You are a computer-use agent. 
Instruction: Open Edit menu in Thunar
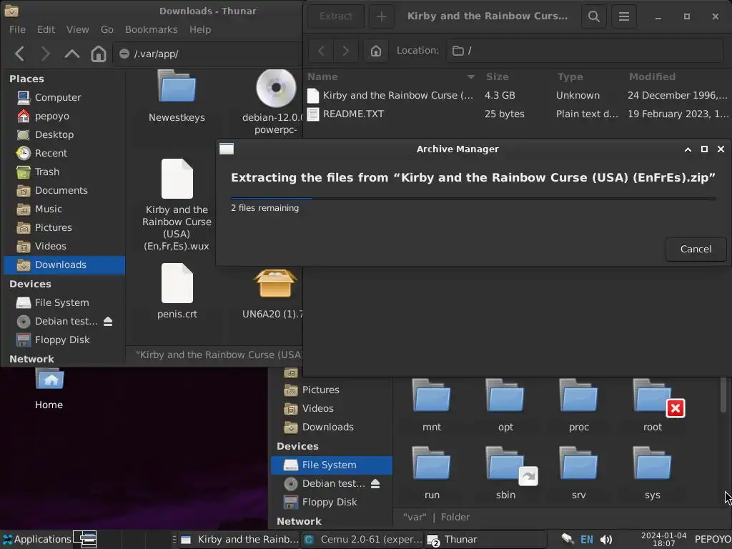46,29
